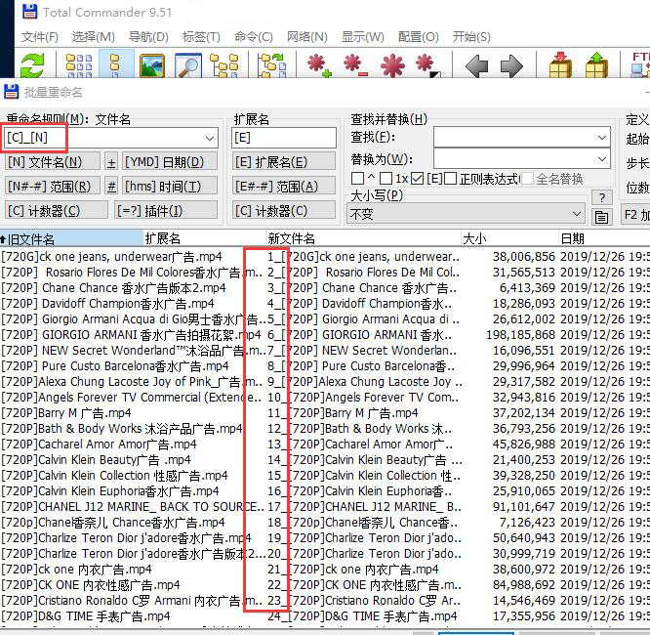Viewport: 650px width, 635px height.
Task: Click red asterisk with minus unselect icon
Action: click(355, 65)
